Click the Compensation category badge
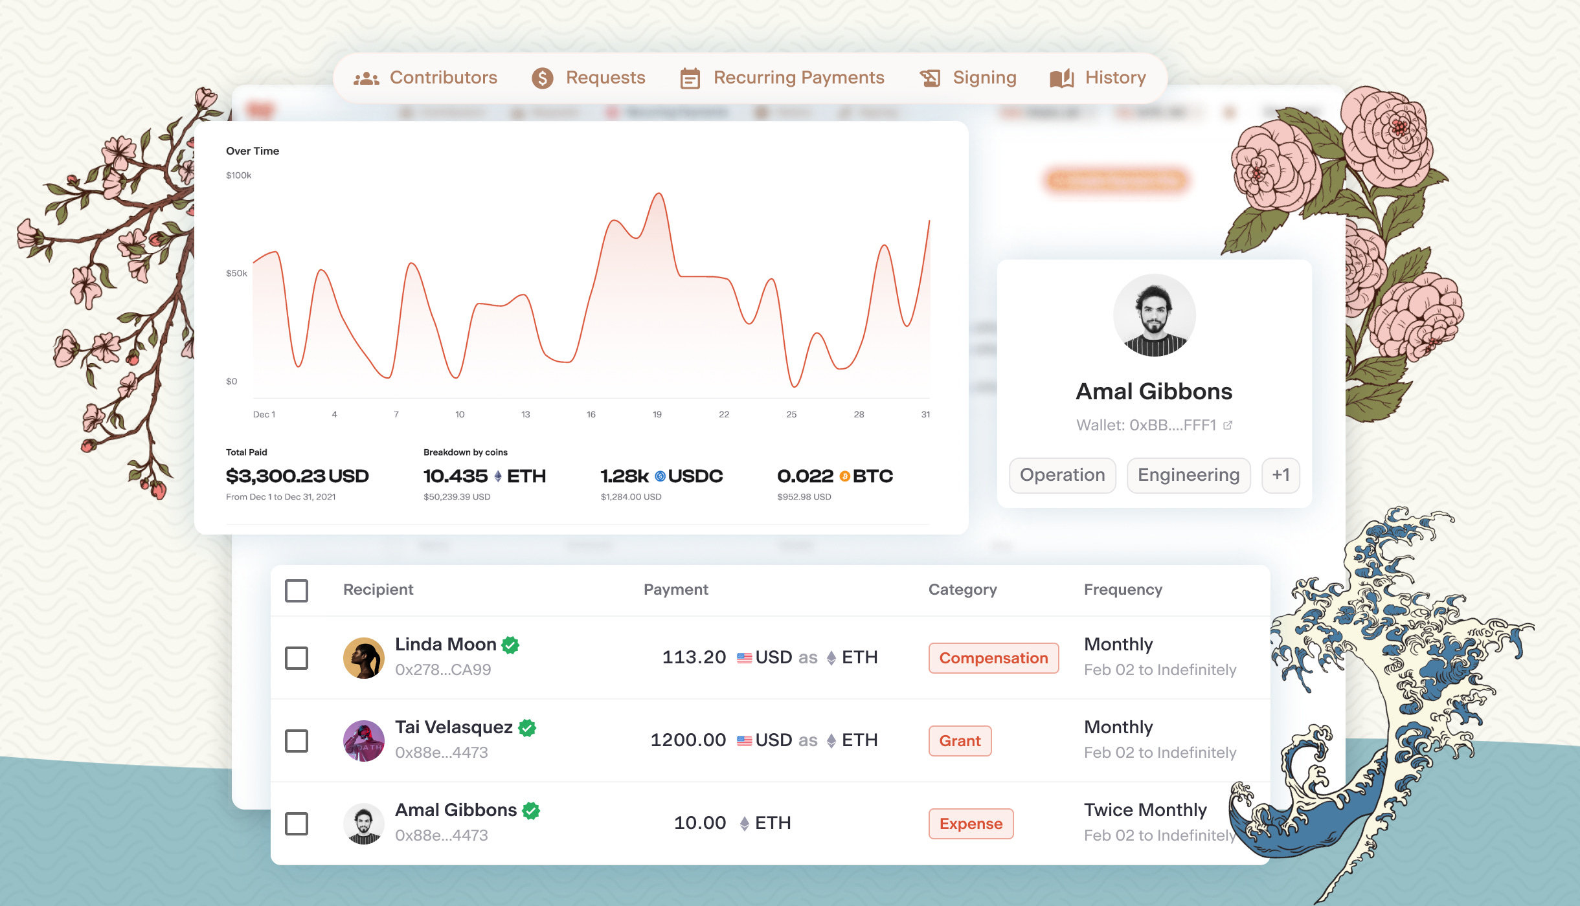 pyautogui.click(x=993, y=658)
